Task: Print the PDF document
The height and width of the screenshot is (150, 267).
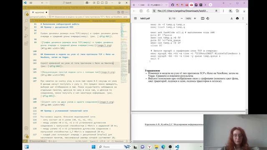Action: pos(237,18)
